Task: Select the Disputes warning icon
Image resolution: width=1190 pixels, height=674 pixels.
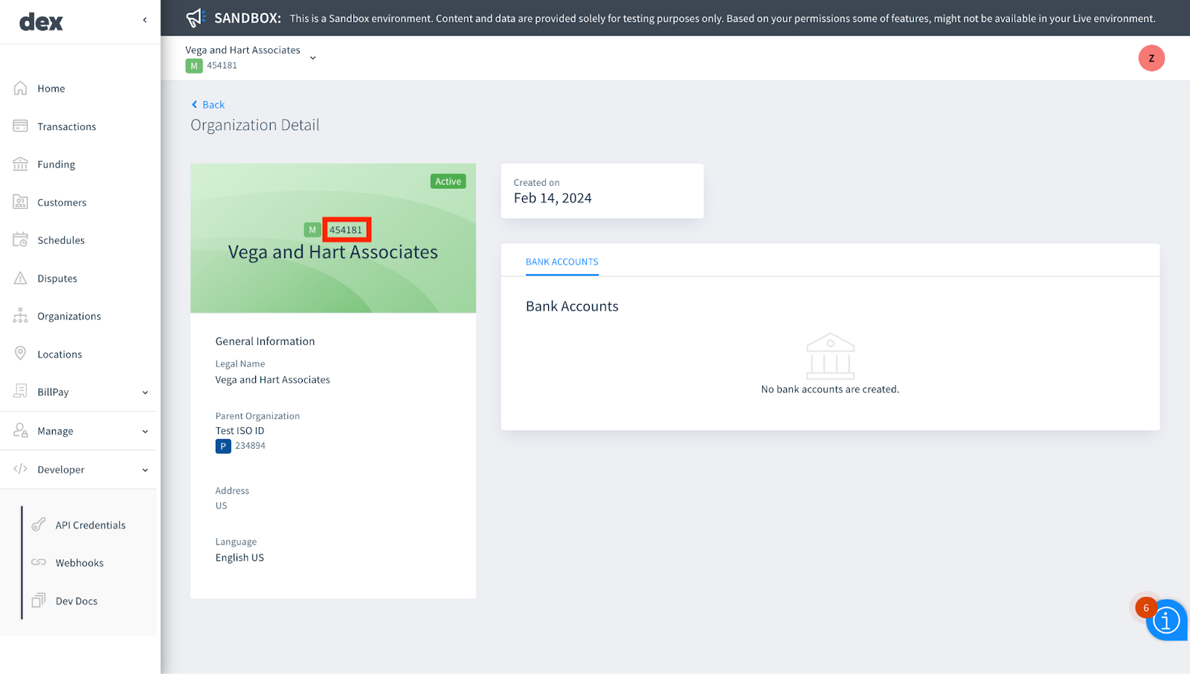Action: pyautogui.click(x=20, y=278)
